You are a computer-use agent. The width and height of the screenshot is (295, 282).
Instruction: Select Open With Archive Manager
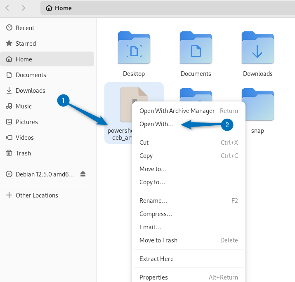[177, 111]
